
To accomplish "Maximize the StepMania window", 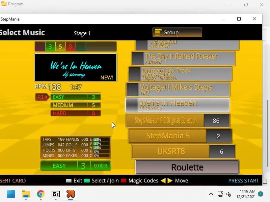I will pyautogui.click(x=239, y=19).
